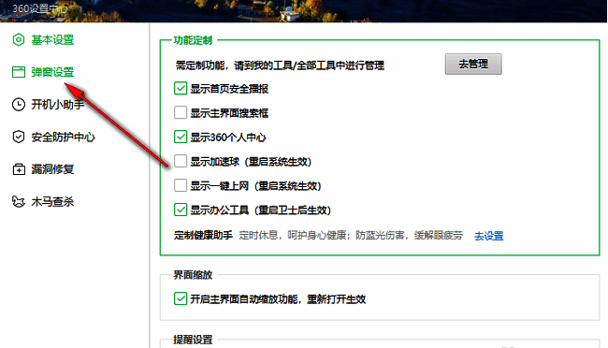Viewport: 608px width, 348px height.
Task: Click the 漏洞修复 medical kit icon
Action: coord(18,169)
